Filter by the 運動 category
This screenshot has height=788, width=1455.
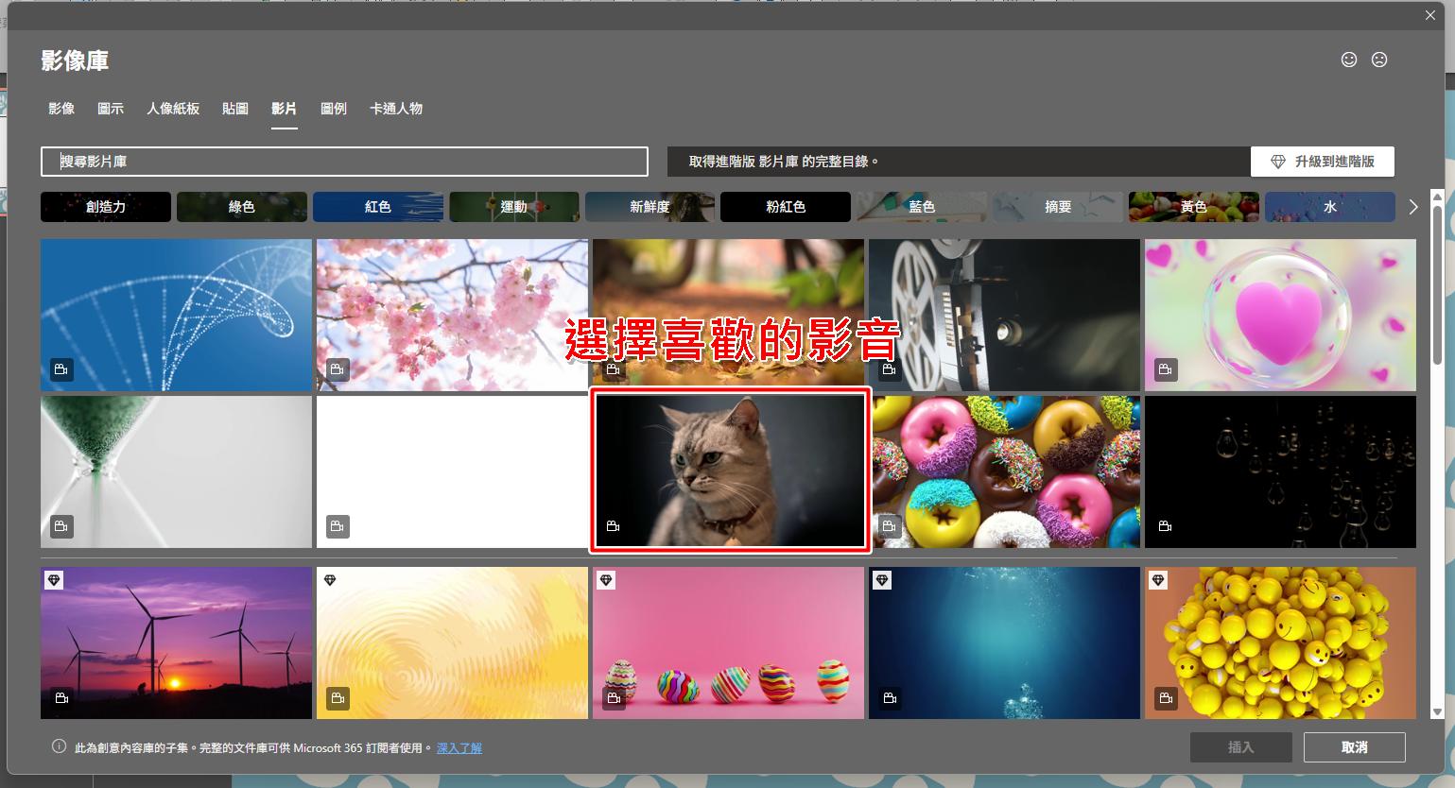click(x=514, y=207)
